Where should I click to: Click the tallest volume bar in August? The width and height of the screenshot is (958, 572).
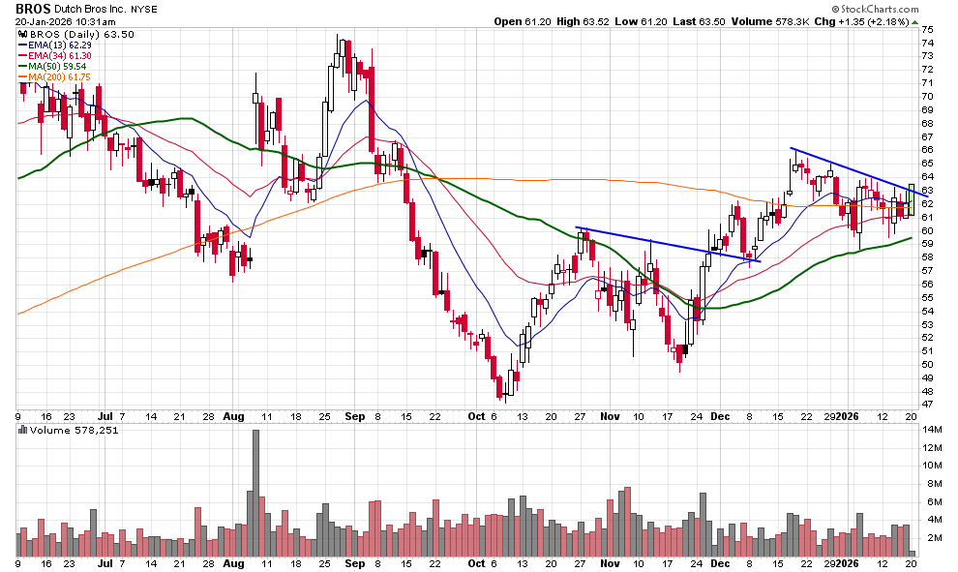click(255, 494)
